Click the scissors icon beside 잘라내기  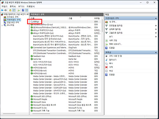107,60
